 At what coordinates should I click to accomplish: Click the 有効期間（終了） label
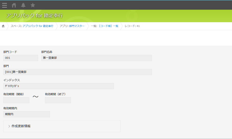tap(55, 94)
